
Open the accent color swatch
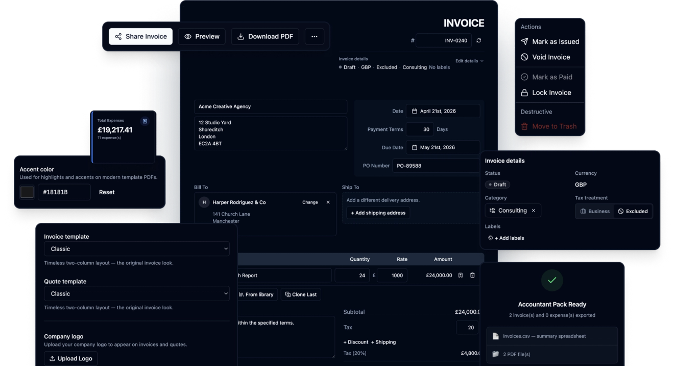click(x=27, y=192)
